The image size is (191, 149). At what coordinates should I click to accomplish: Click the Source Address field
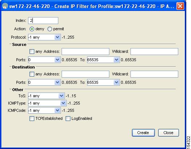tap(85, 51)
